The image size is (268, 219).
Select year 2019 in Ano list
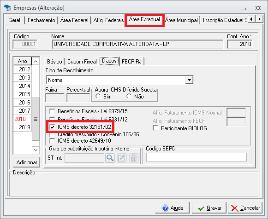[x=23, y=127]
